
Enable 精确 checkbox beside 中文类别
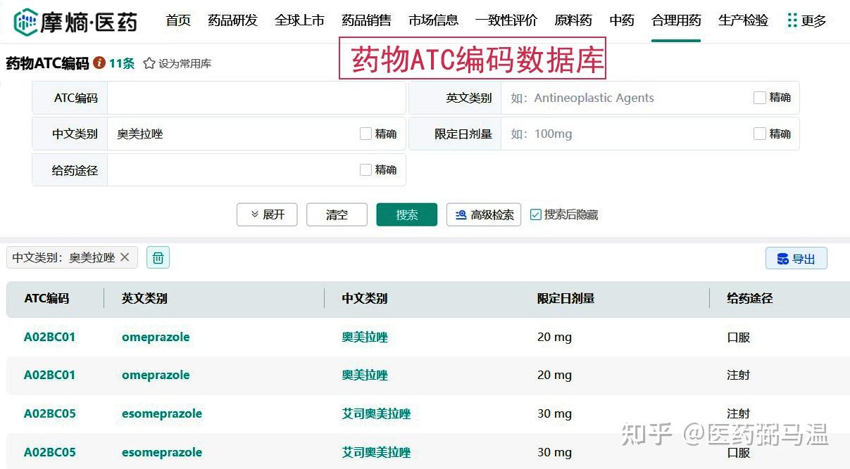click(x=365, y=134)
